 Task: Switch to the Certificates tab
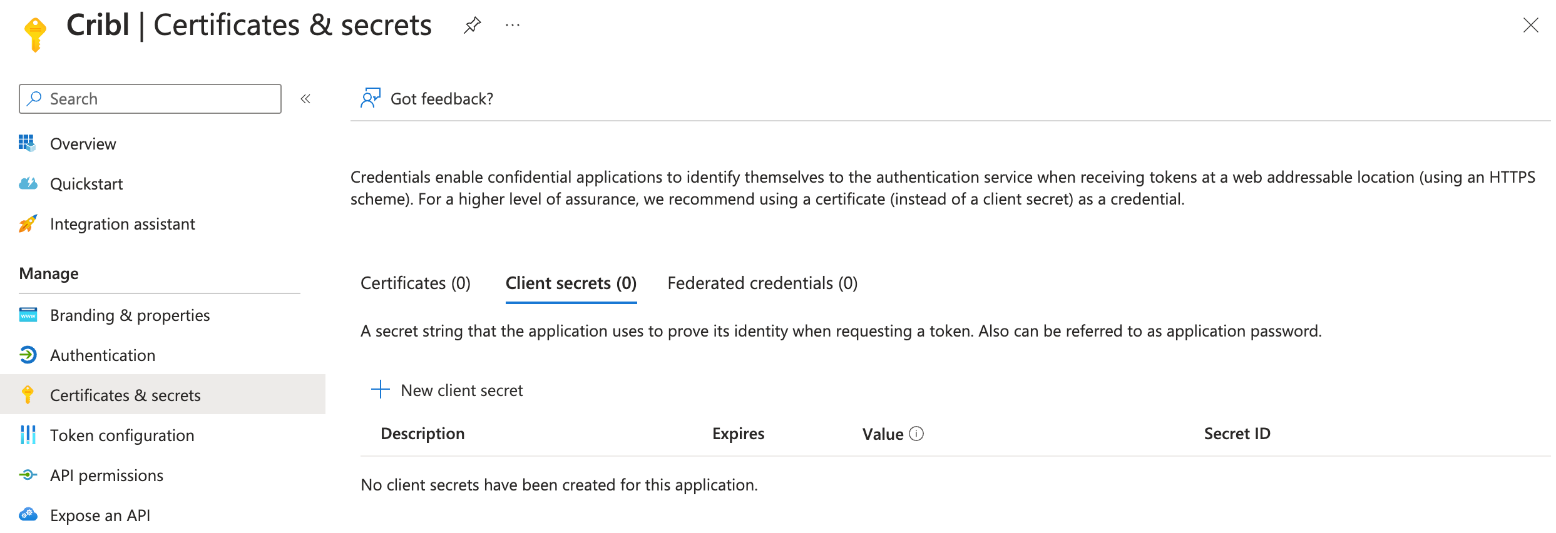click(415, 283)
